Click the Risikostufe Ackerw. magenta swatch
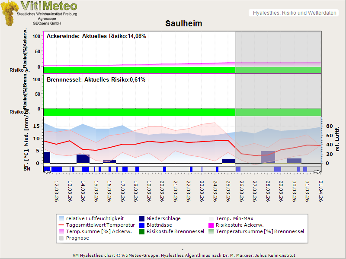Screen dimensions: 346x259 coord(211,225)
